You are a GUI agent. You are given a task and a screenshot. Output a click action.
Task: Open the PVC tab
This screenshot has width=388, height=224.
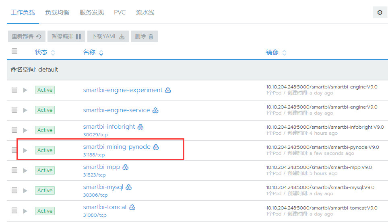(120, 12)
